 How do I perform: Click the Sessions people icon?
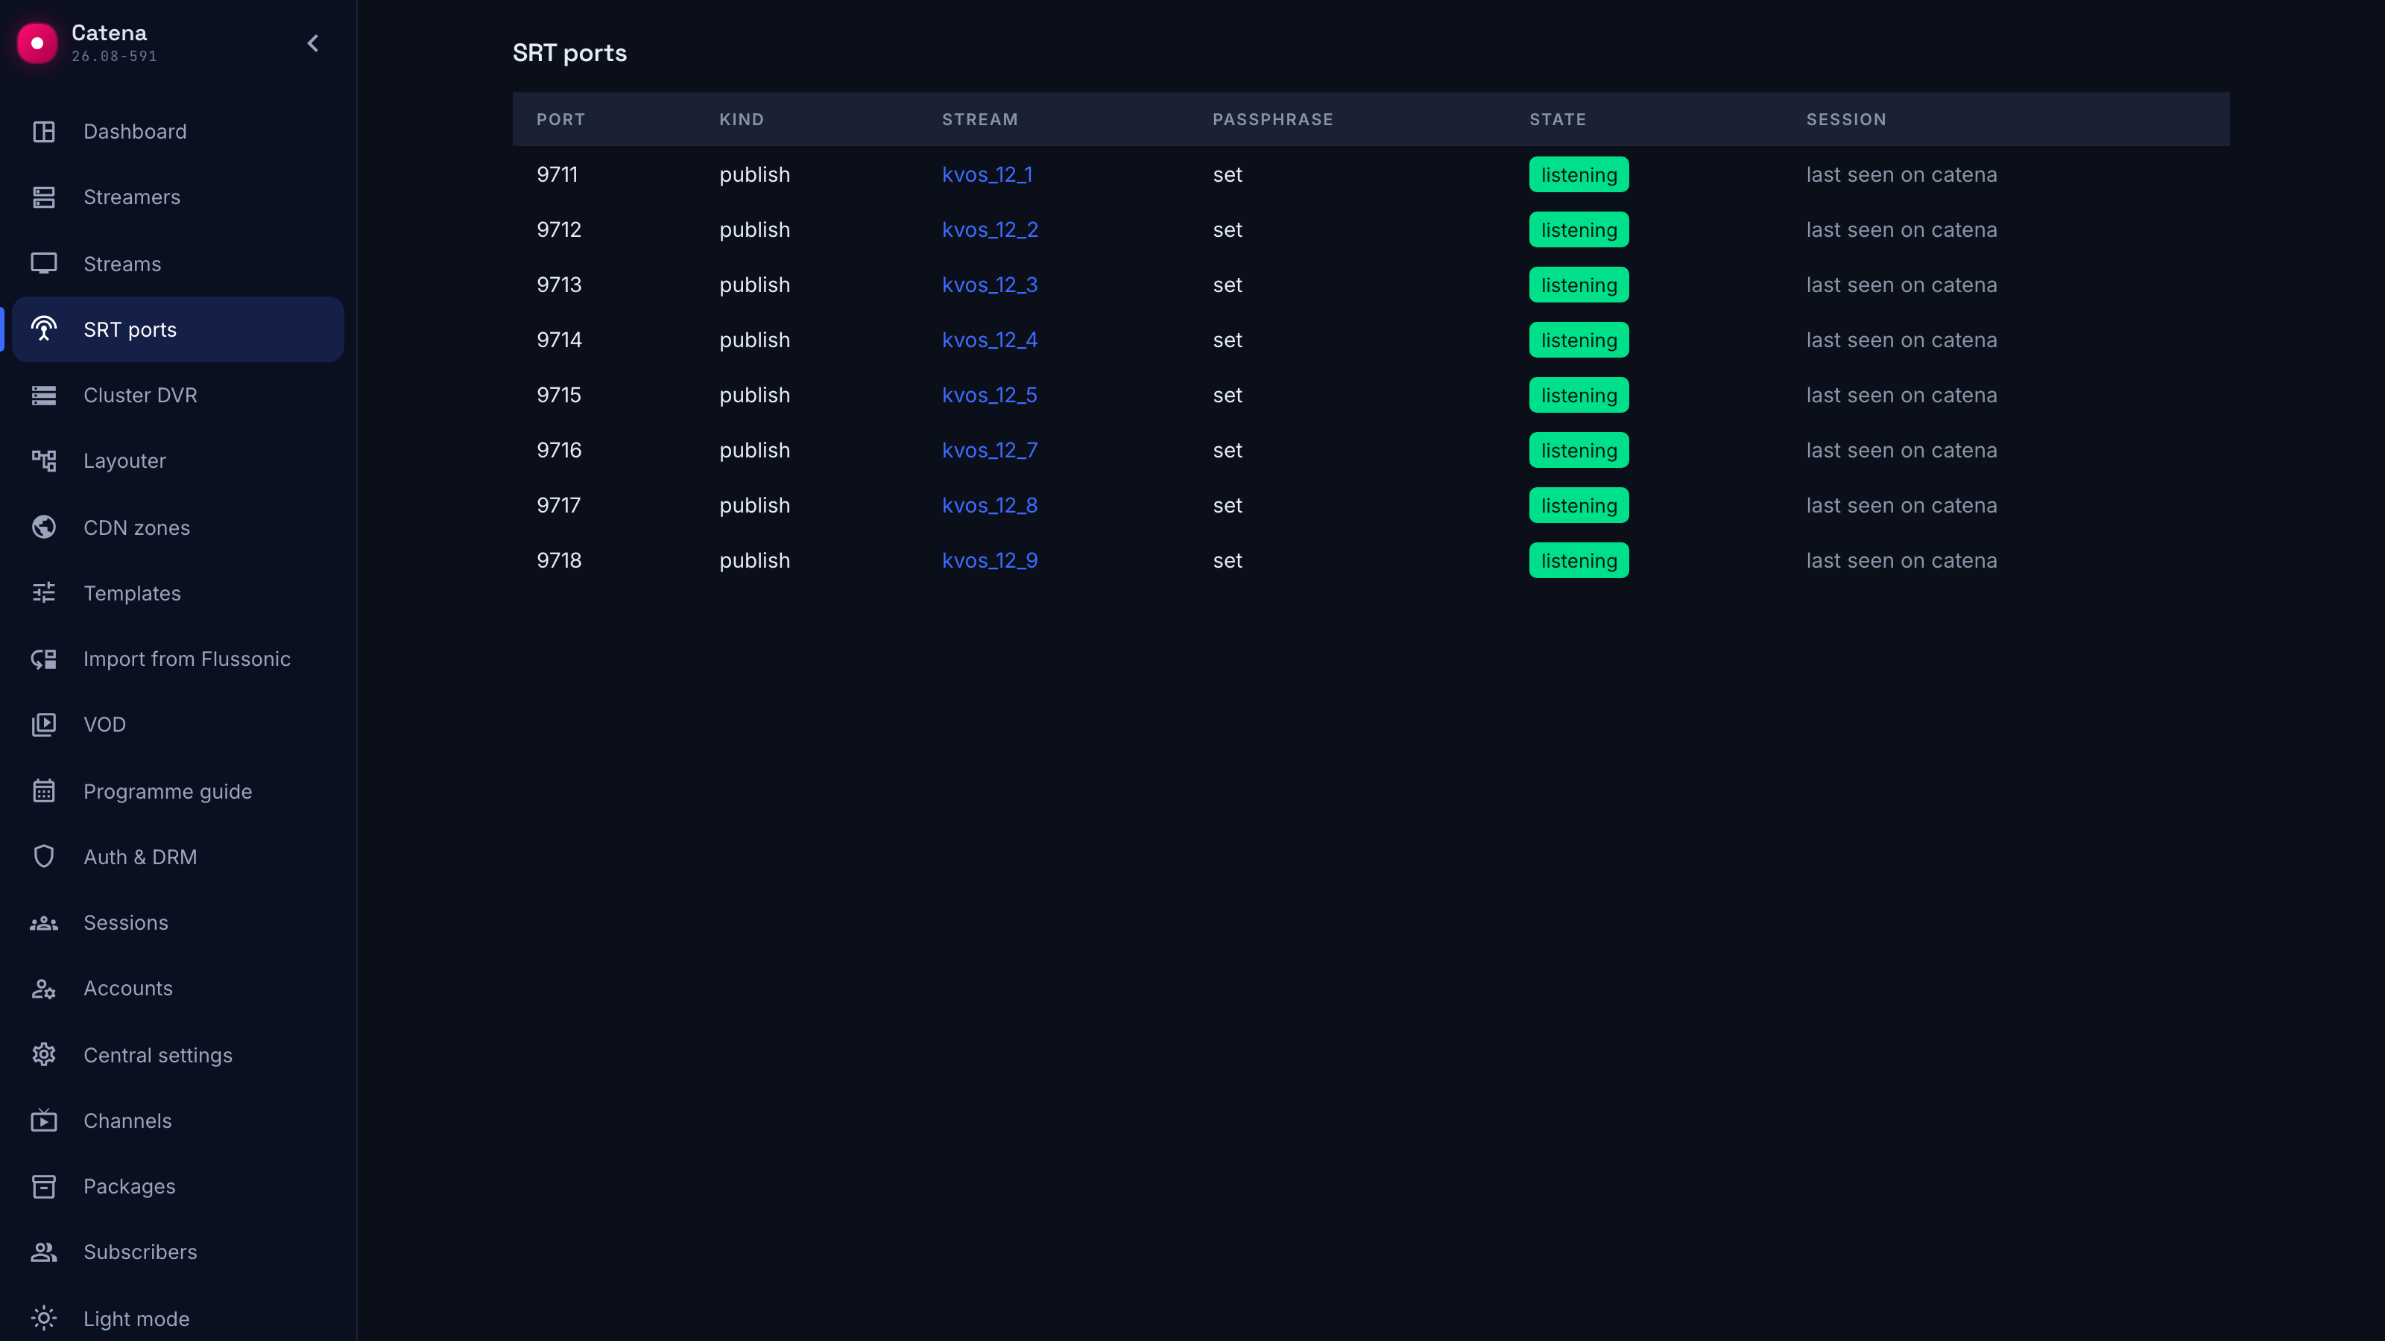[43, 923]
